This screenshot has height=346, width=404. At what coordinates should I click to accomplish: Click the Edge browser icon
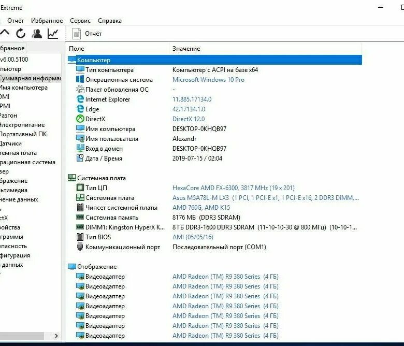pos(80,109)
